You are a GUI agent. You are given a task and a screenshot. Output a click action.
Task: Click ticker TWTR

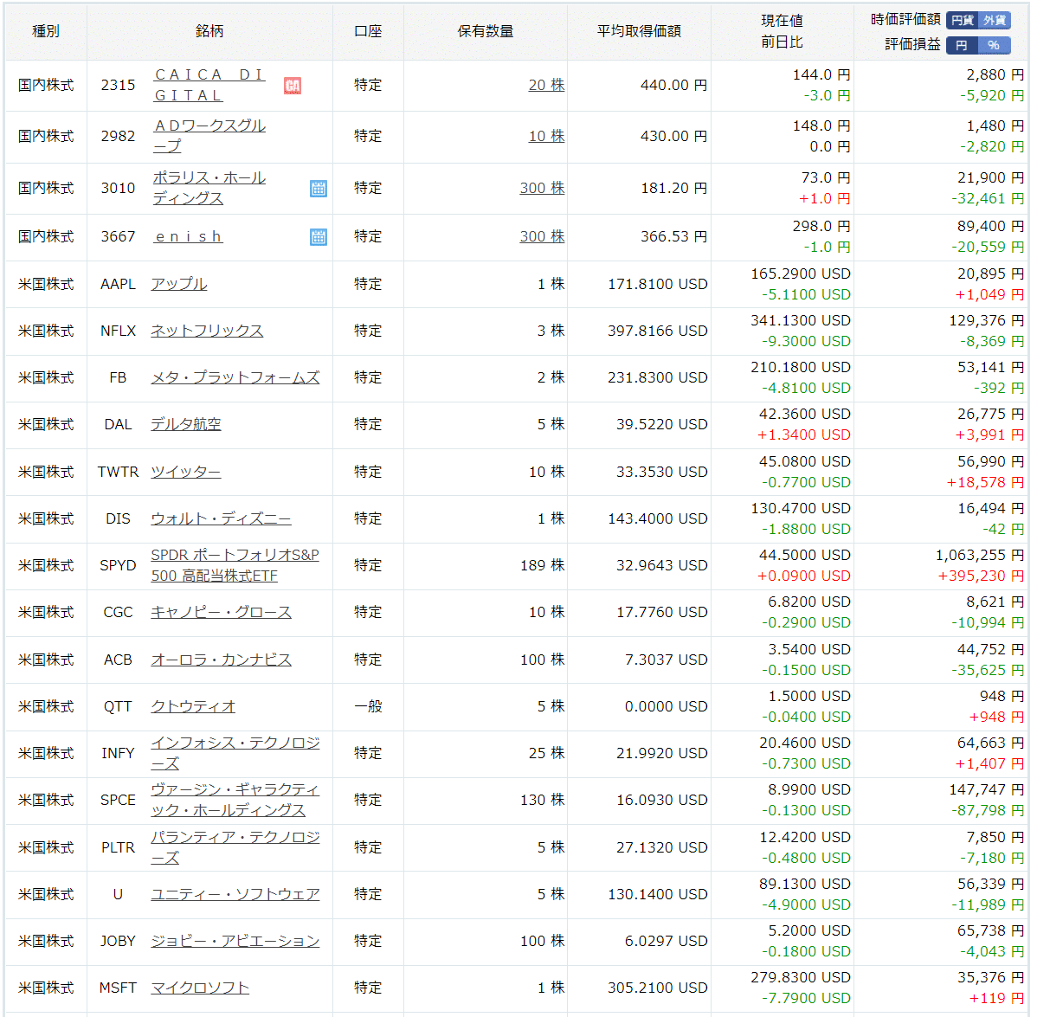[x=118, y=472]
